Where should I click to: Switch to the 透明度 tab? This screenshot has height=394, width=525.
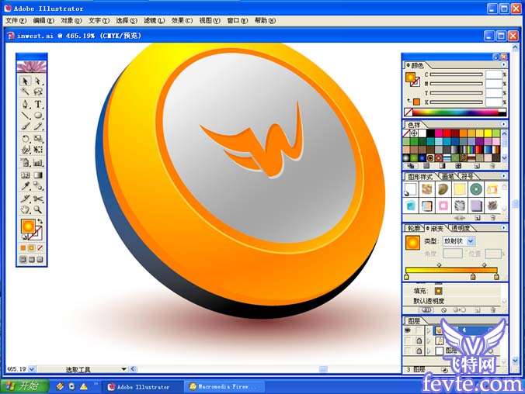(461, 228)
